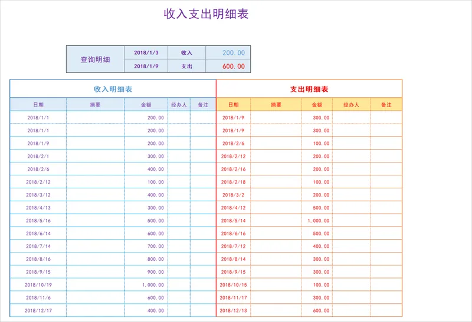Select expense date 2018/2/12
Viewport: 472px width, 322px height.
click(x=233, y=156)
